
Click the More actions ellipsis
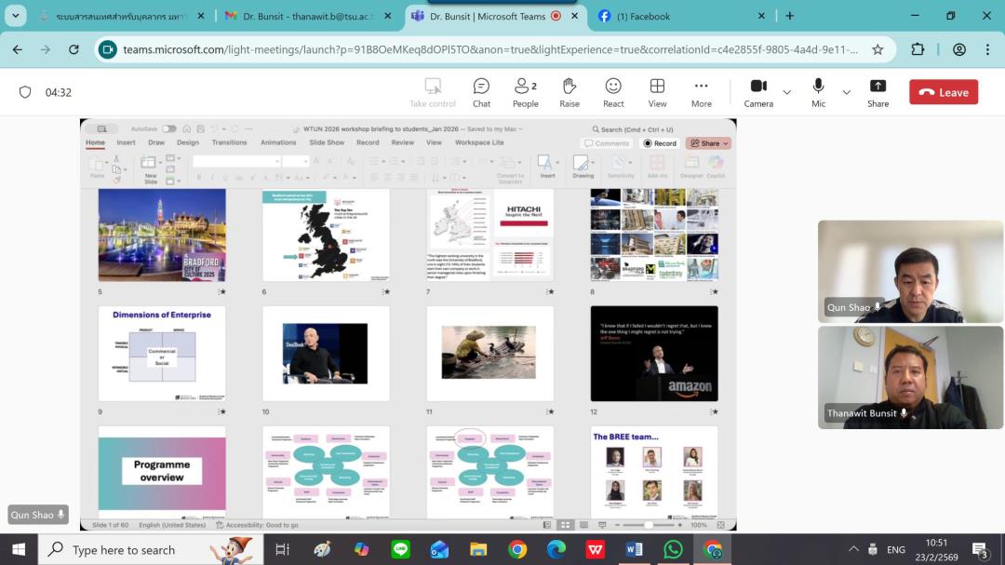pos(701,92)
